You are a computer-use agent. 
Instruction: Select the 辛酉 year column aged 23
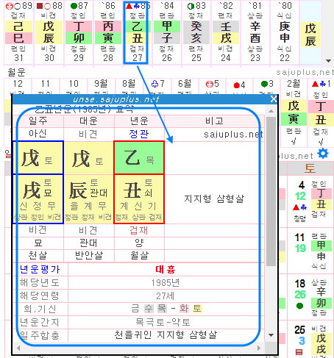coord(255,32)
